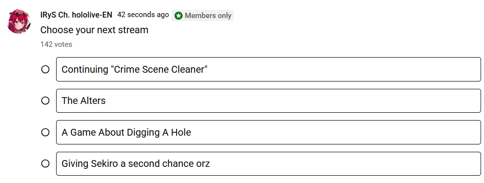Click the IRyS channel avatar picture
Image resolution: width=484 pixels, height=183 pixels.
(x=19, y=21)
